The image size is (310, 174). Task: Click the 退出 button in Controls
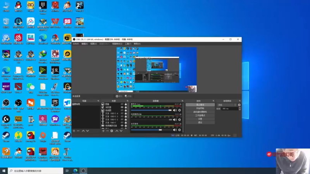(200, 123)
